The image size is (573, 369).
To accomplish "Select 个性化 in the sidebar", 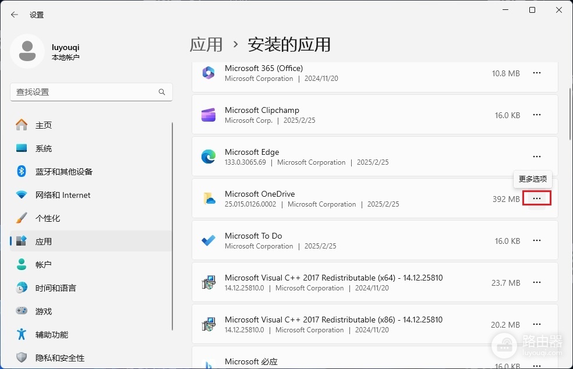I will pos(91,218).
